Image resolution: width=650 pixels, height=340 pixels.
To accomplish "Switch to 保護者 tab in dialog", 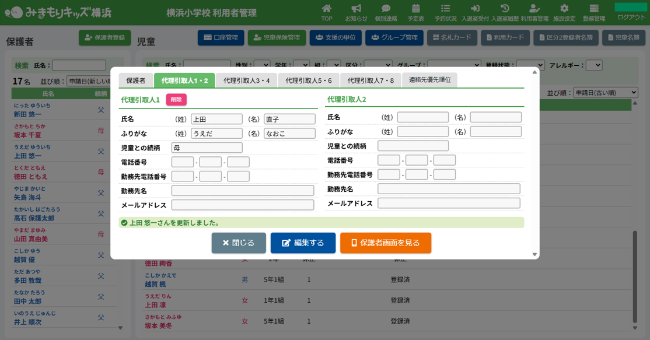I will (136, 81).
